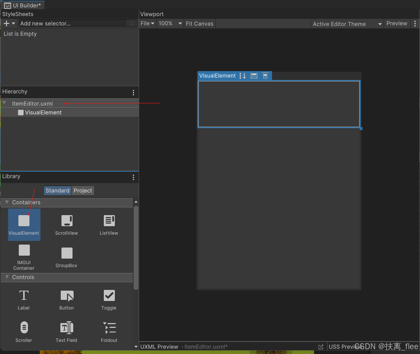Click the Fit Canvas button

[x=200, y=23]
